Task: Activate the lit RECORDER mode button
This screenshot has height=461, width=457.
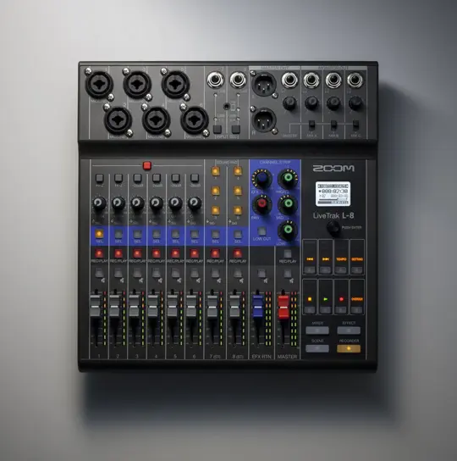Action: (x=349, y=348)
